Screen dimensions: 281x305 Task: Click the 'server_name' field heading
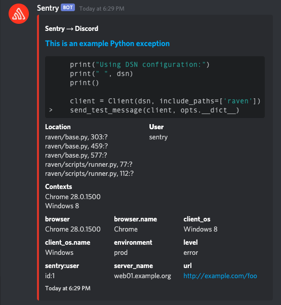(x=133, y=266)
